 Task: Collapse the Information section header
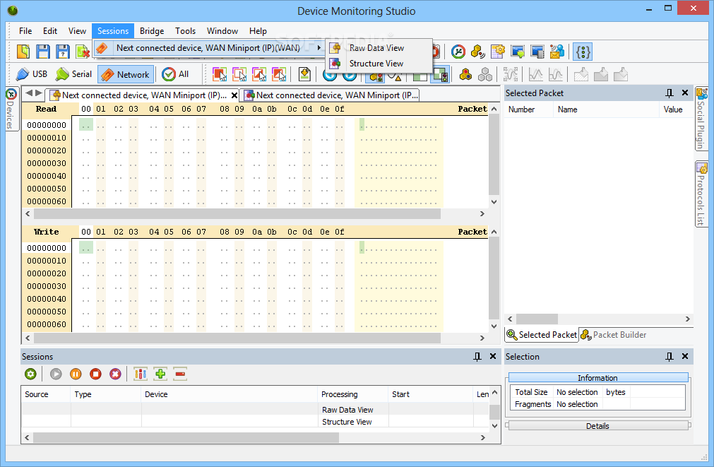pyautogui.click(x=598, y=378)
